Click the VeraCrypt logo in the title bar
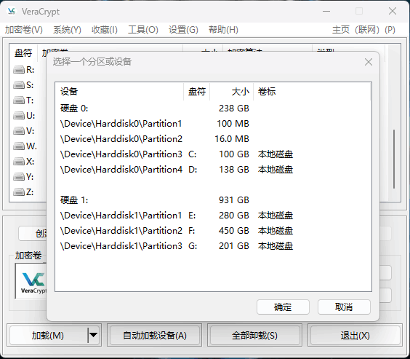 pyautogui.click(x=12, y=11)
